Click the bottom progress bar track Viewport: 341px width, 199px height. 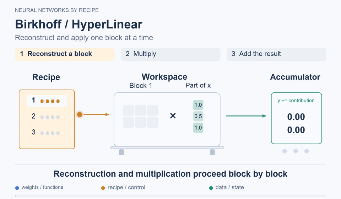pyautogui.click(x=170, y=196)
